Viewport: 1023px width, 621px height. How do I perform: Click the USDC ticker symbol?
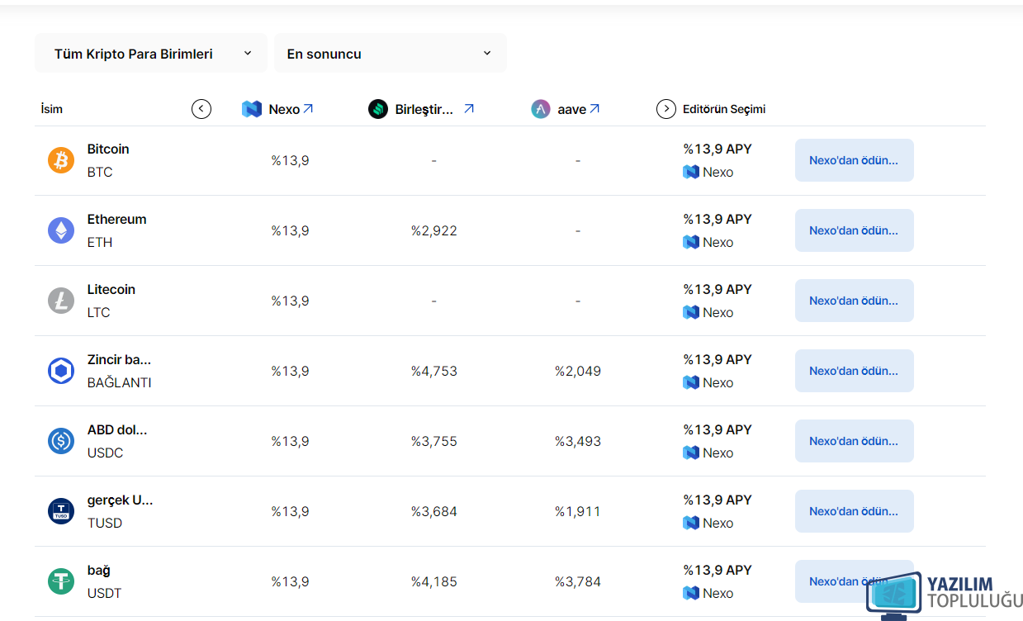pos(105,453)
